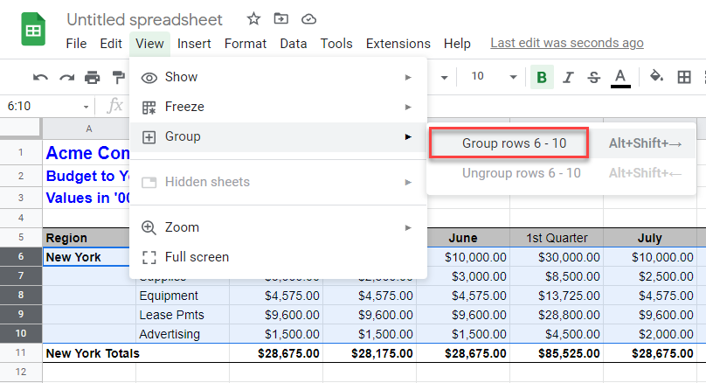Image resolution: width=706 pixels, height=383 pixels.
Task: Click the fill color bucket icon
Action: (x=656, y=77)
